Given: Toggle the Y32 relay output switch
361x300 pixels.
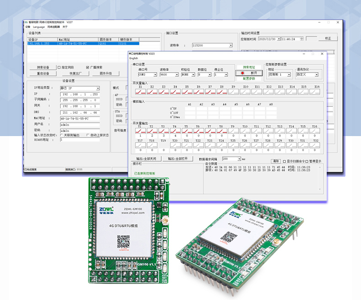Looking at the screenshot, I should 315,145.
